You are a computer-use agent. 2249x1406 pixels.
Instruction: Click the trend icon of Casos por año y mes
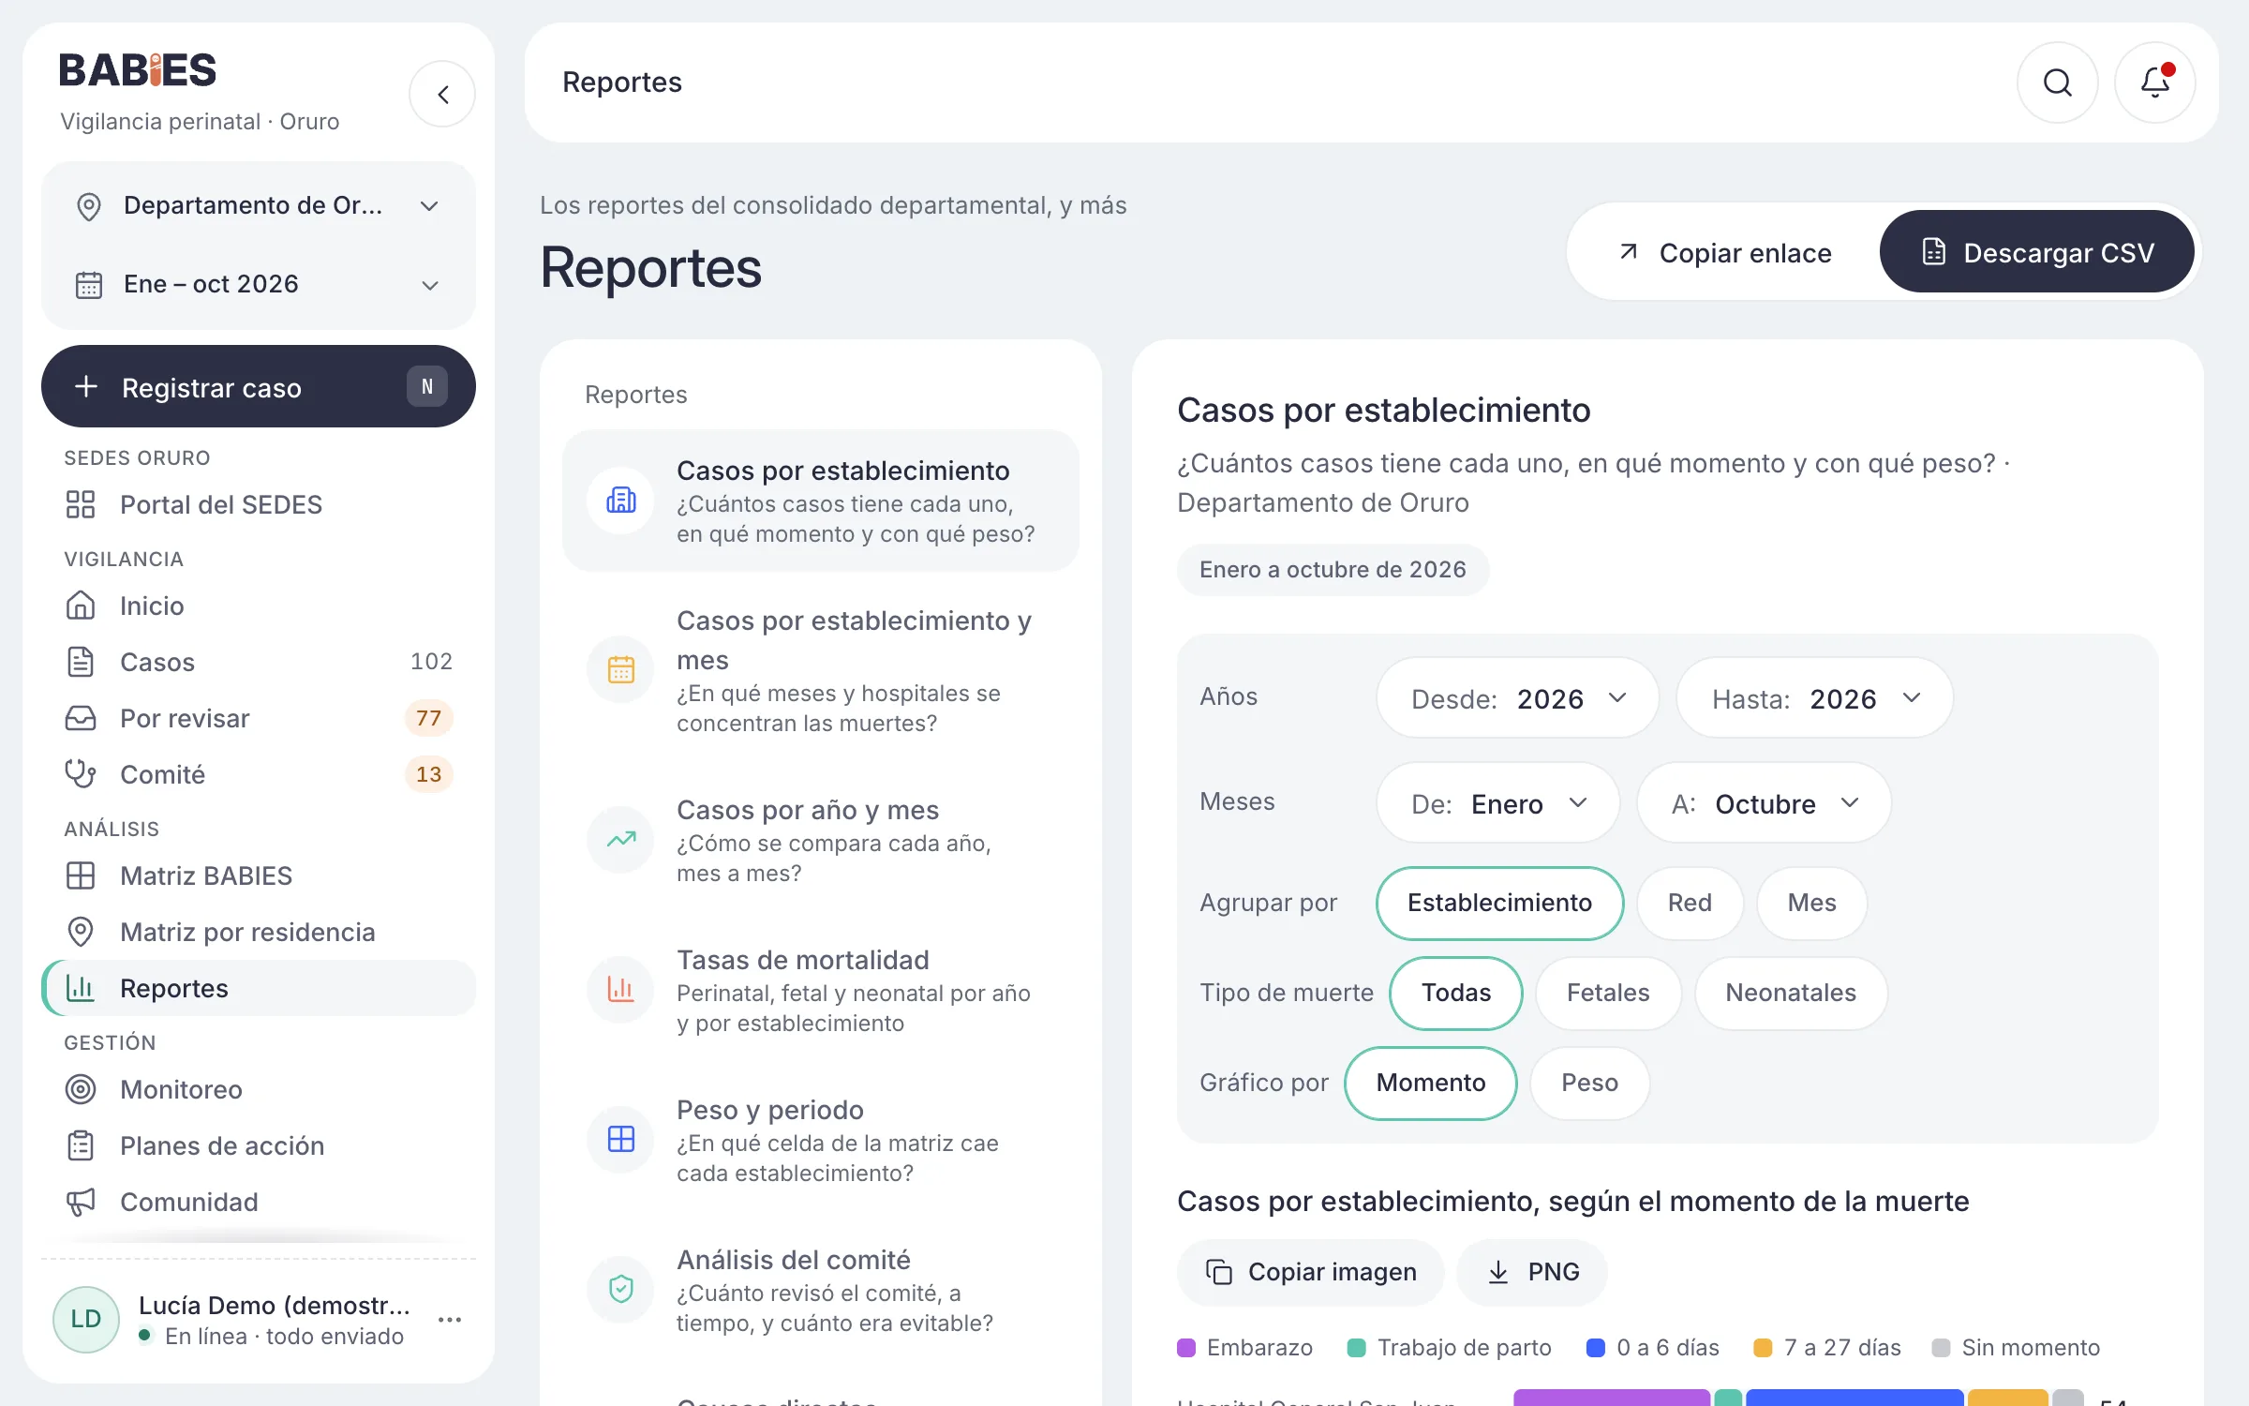[x=620, y=840]
